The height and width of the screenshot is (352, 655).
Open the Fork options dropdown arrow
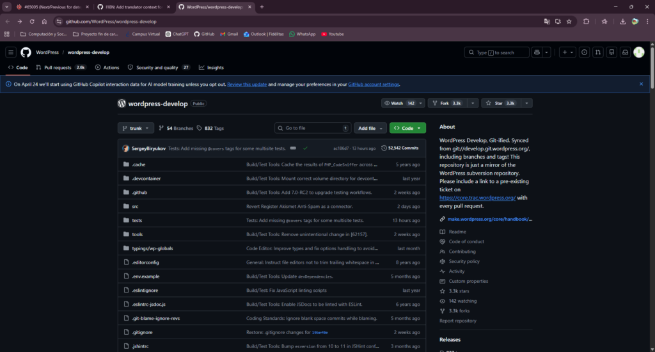(x=473, y=103)
